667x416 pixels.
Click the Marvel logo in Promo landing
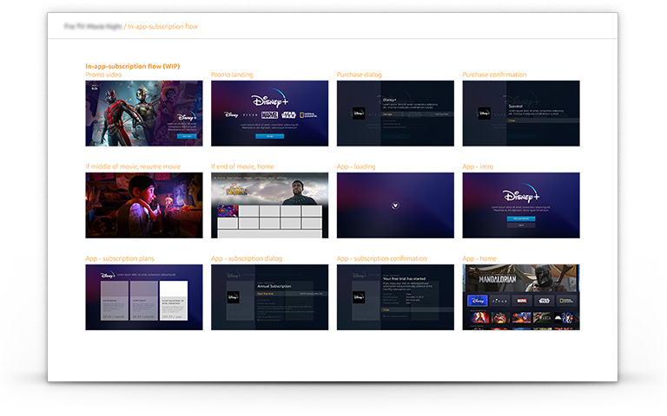pyautogui.click(x=269, y=115)
